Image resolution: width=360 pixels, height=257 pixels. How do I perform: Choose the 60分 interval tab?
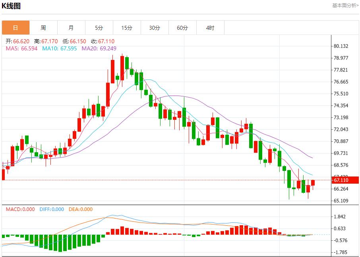[182, 28]
